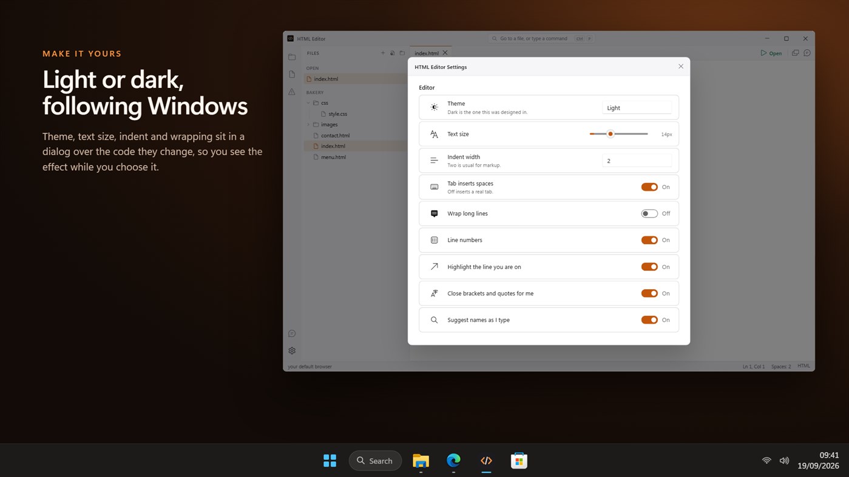Collapse the css folder chevron
Viewport: 849px width, 477px height.
308,103
